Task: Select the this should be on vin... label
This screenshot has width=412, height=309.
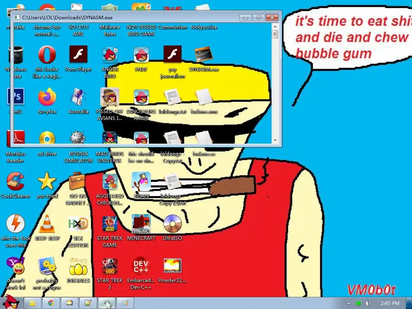Action: (x=141, y=157)
